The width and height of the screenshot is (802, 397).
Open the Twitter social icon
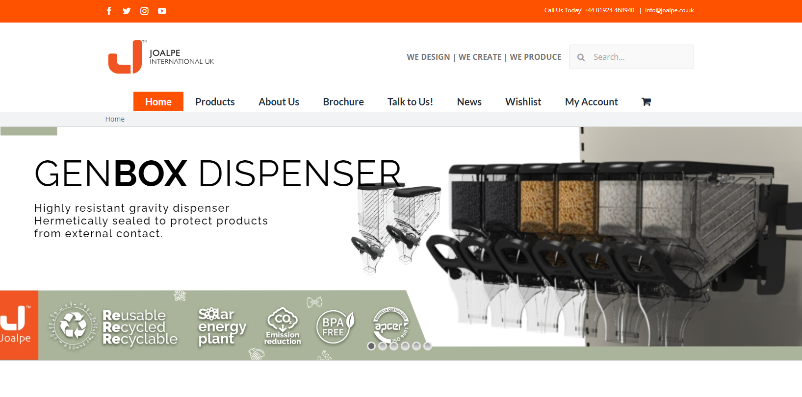tap(127, 11)
